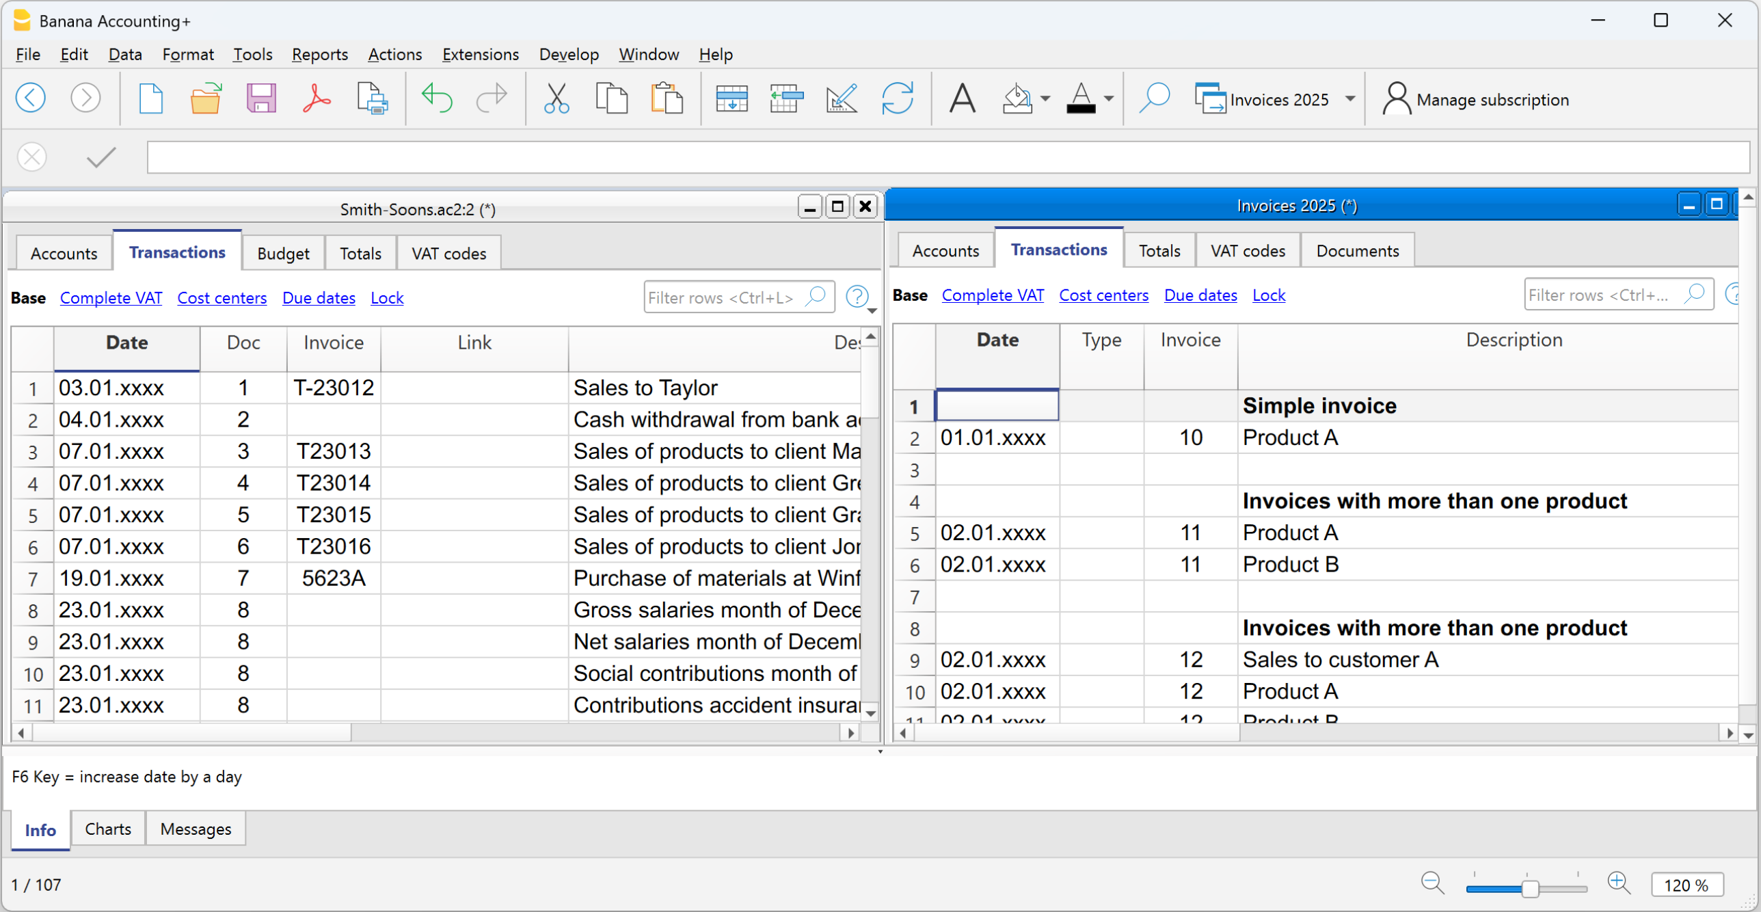1761x912 pixels.
Task: Click the Print preview icon
Action: [373, 99]
